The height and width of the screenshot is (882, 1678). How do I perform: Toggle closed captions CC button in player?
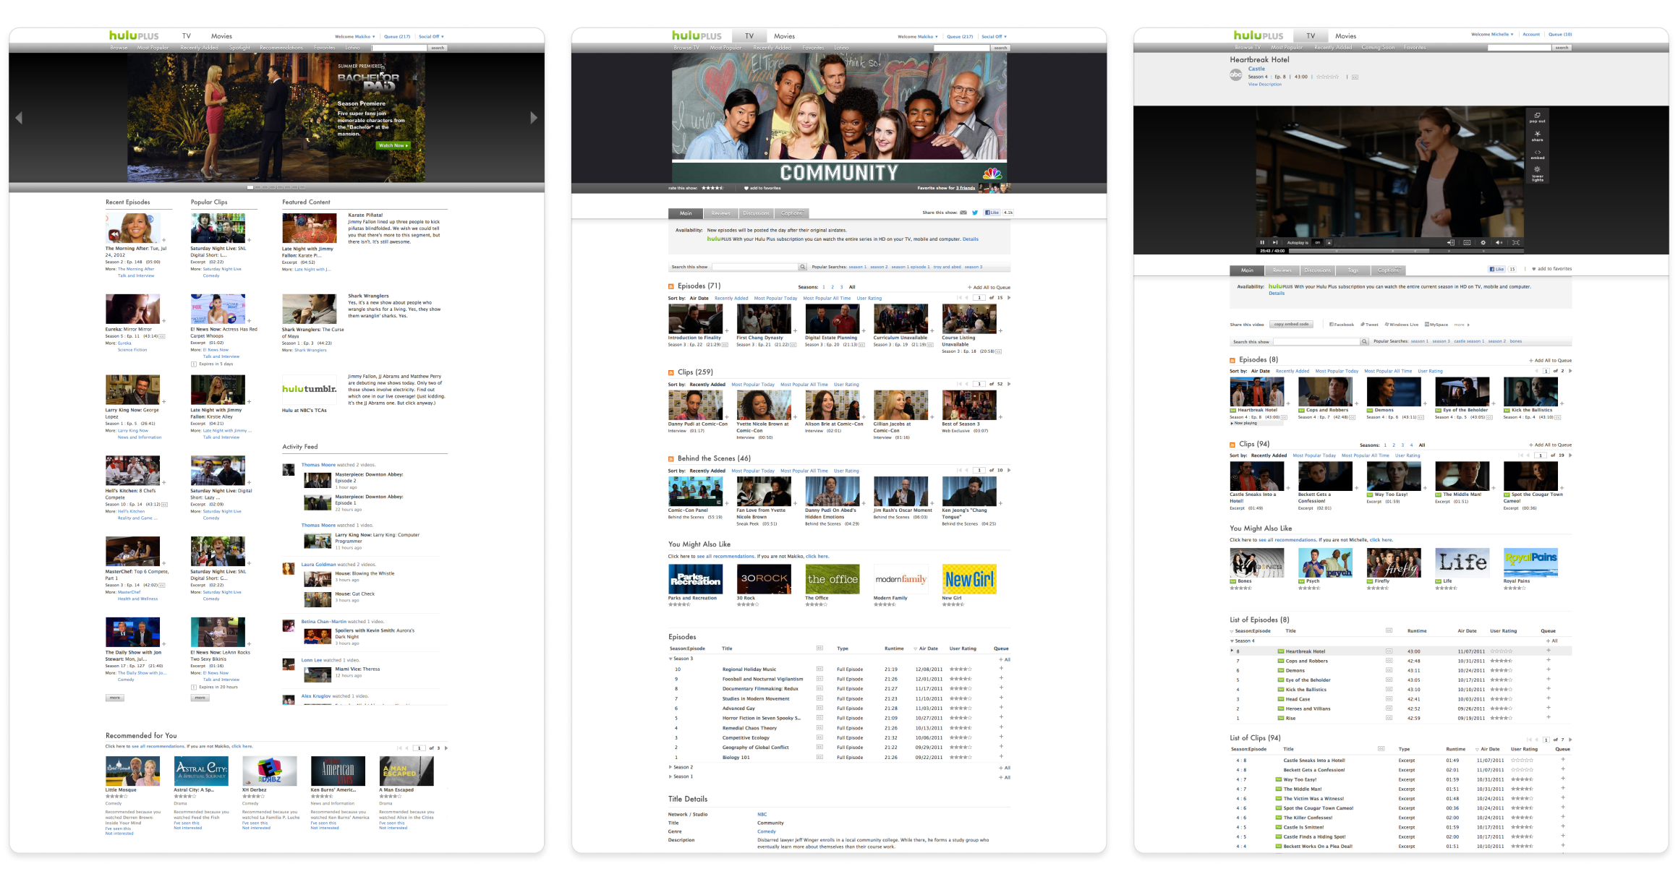1467,242
